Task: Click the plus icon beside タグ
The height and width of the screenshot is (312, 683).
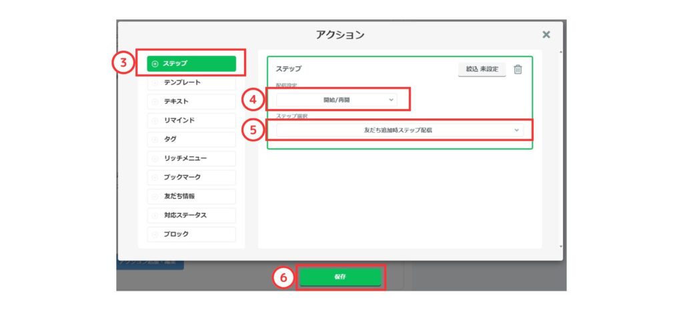Action: (155, 140)
